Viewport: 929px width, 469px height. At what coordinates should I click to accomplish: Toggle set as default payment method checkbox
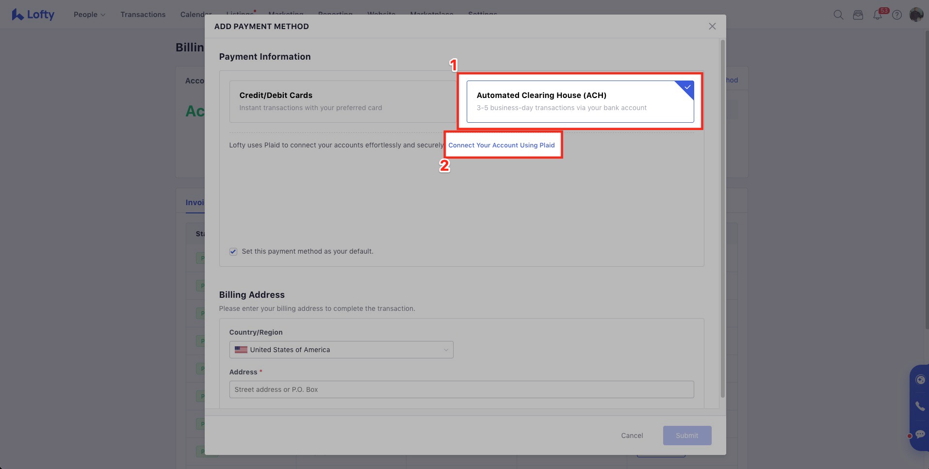(x=233, y=251)
